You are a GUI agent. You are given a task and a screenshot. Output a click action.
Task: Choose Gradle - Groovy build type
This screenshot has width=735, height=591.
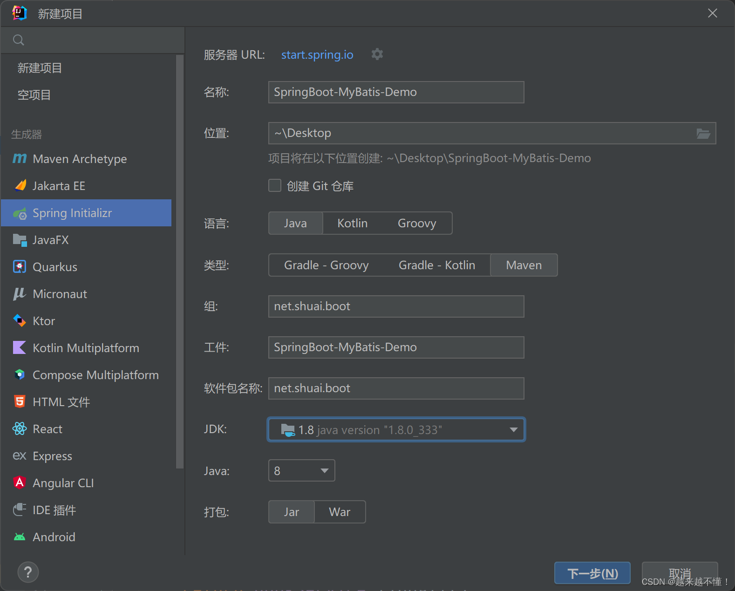327,265
